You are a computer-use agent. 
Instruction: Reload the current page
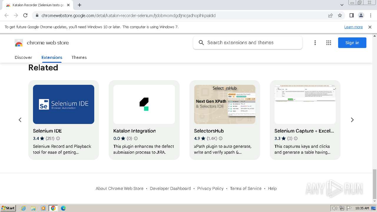pos(25,15)
